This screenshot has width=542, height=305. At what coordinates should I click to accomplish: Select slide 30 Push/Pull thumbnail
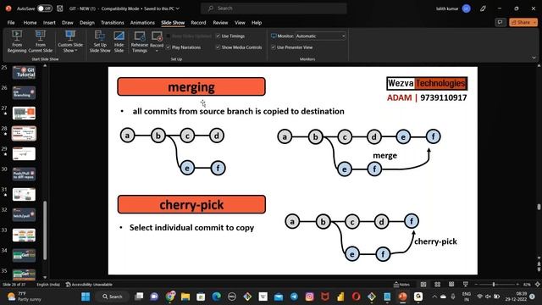[24, 174]
